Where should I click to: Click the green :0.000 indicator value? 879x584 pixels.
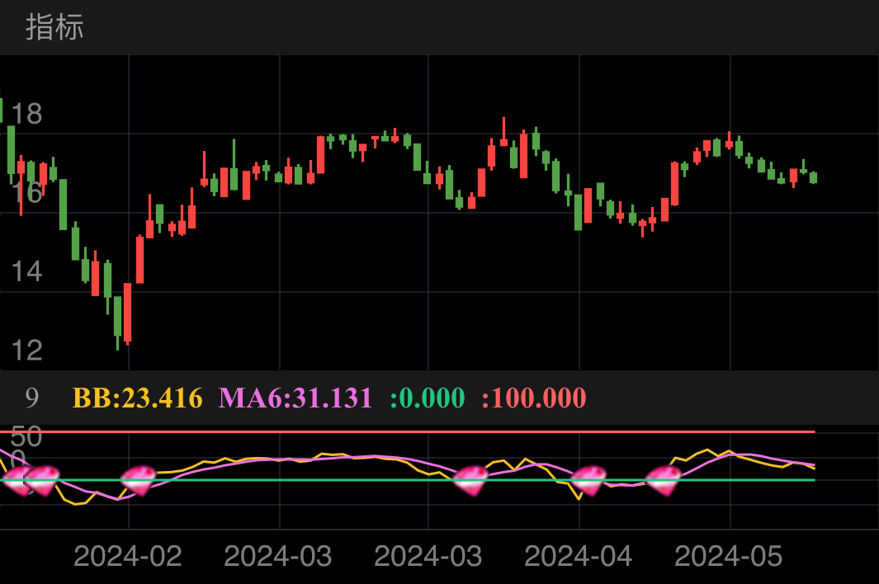click(x=427, y=398)
